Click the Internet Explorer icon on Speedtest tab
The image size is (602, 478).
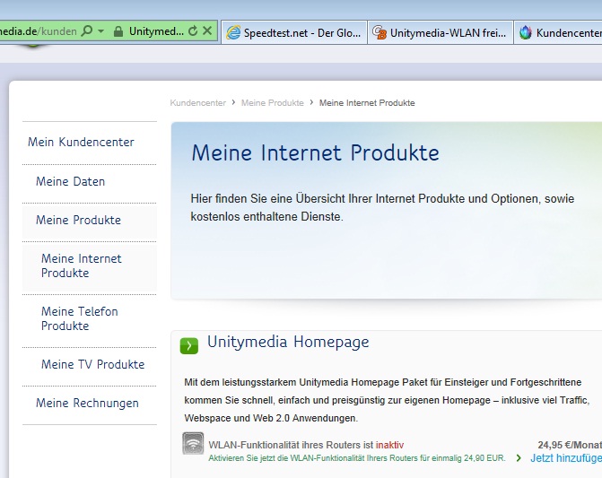[x=233, y=33]
